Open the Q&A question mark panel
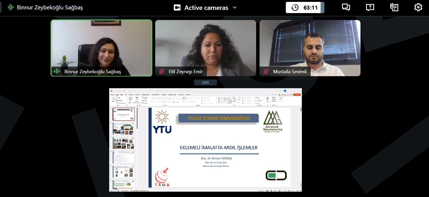The height and width of the screenshot is (197, 429). pyautogui.click(x=370, y=7)
